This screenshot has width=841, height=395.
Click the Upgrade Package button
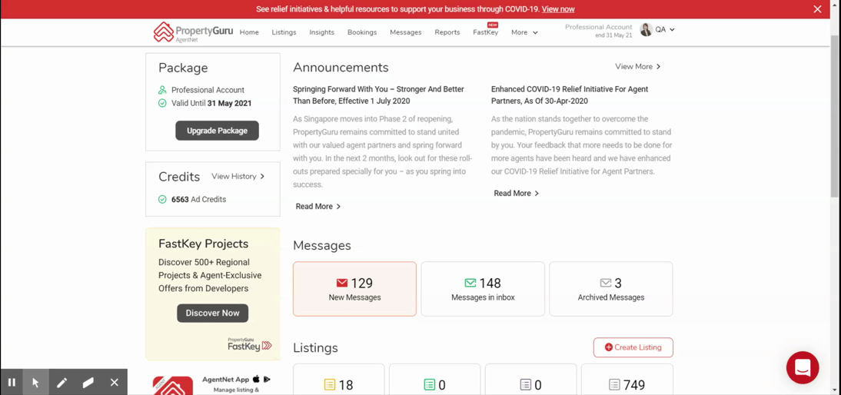pos(218,131)
